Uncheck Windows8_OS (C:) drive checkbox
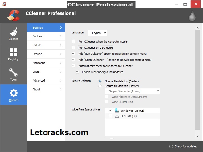 110,110
